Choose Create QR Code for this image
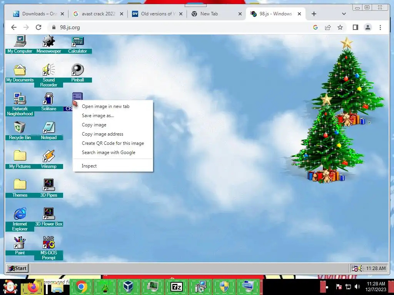The image size is (394, 295). (x=113, y=143)
